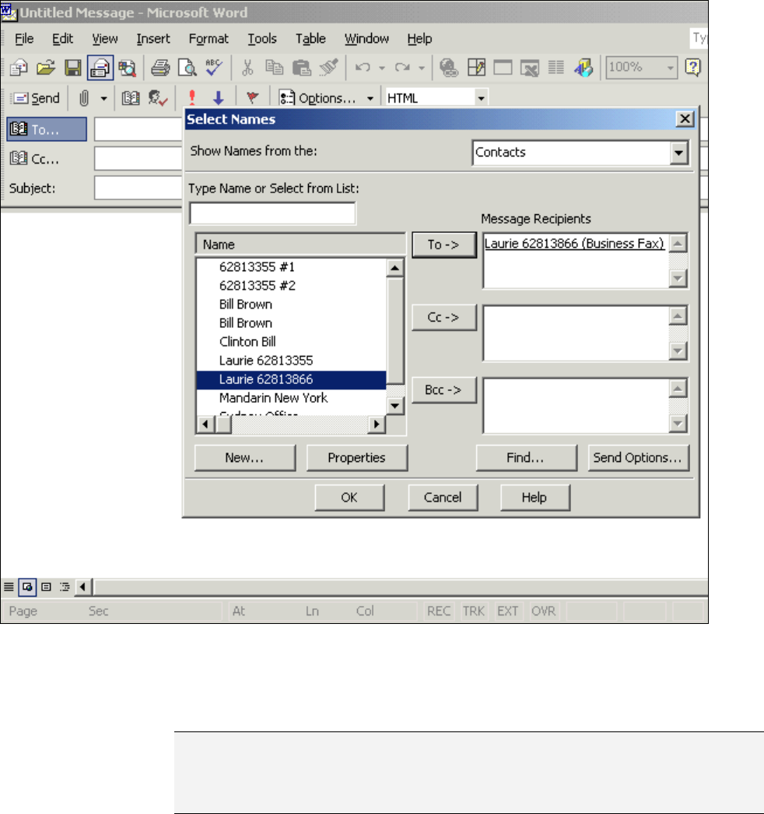Open Print Preview icon
This screenshot has height=814, width=764.
187,68
